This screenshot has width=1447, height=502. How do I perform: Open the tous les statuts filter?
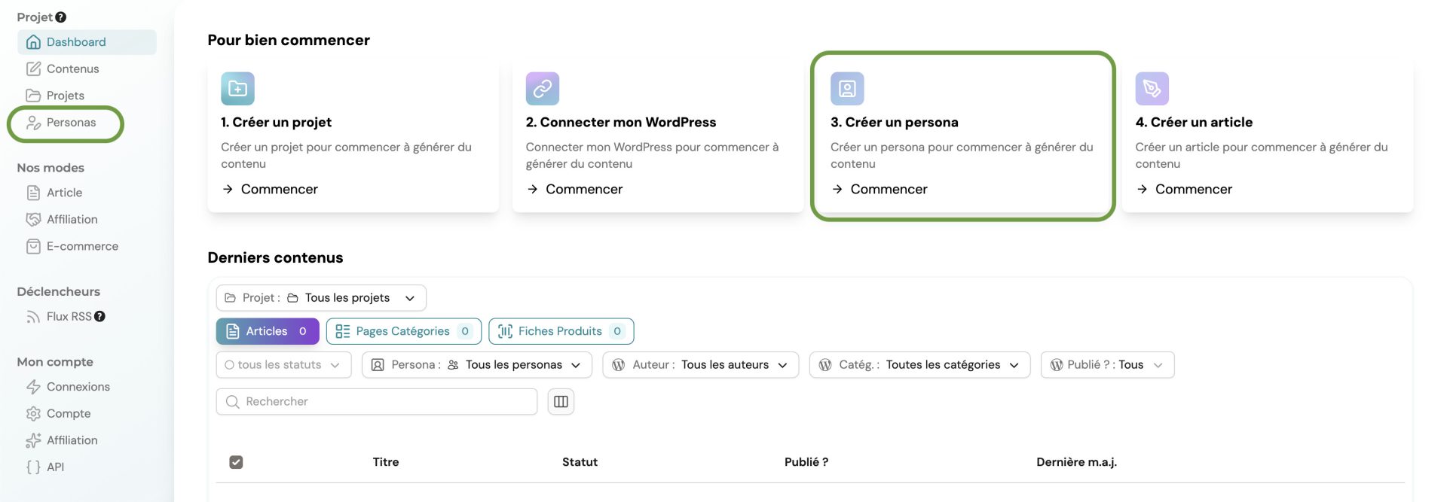coord(283,365)
